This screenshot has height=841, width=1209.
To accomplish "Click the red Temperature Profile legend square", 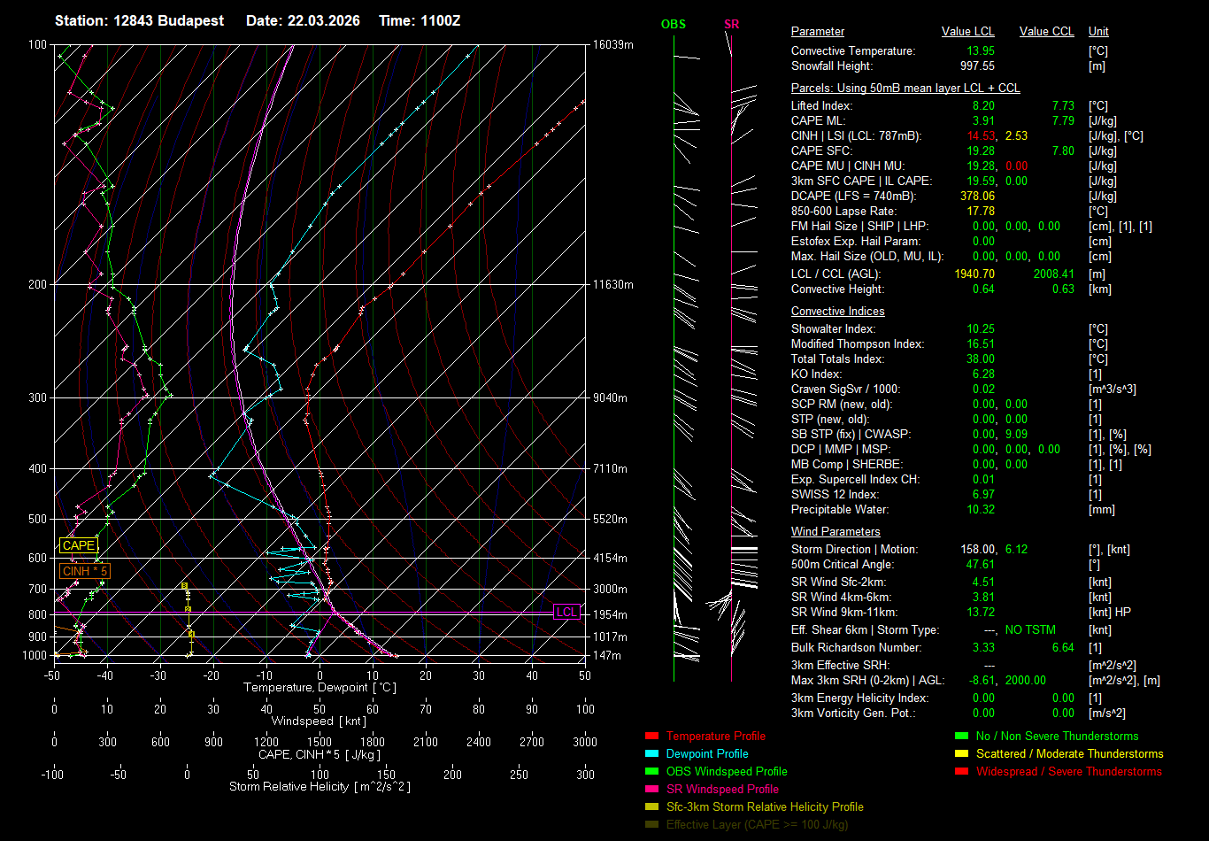I will (652, 737).
